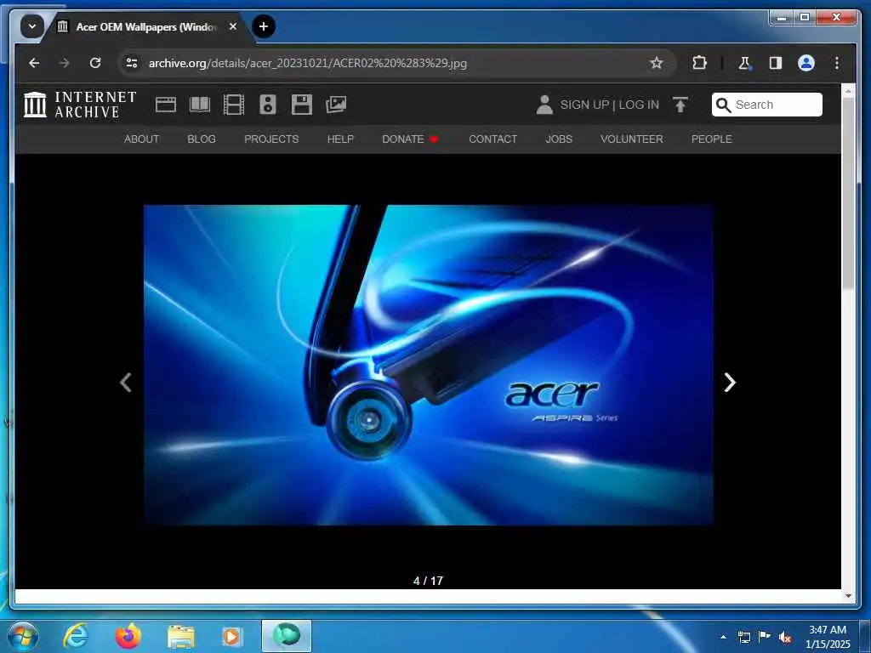This screenshot has height=653, width=871.
Task: Click the taskbar clock showing 3:47 AM
Action: [x=827, y=637]
